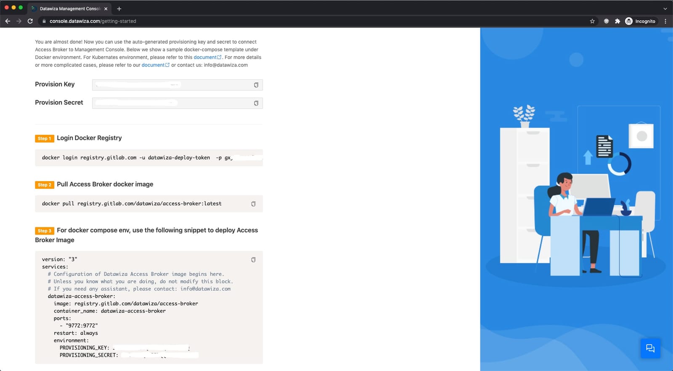
Task: Click the 'container_name: datawiza-access-broker' line
Action: [x=110, y=311]
